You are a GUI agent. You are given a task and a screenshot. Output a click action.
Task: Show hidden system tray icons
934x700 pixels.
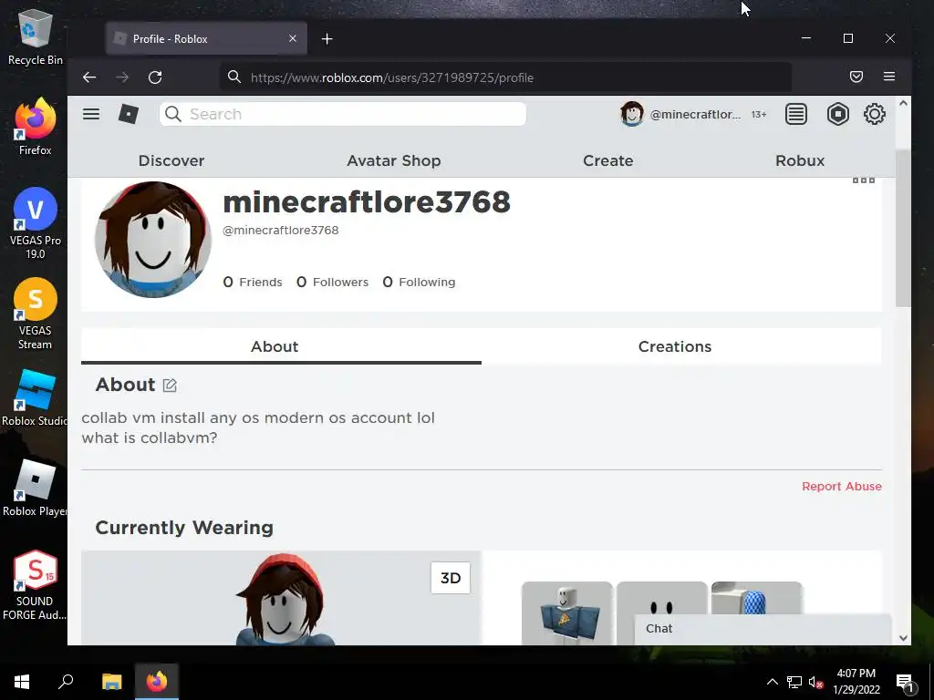click(772, 682)
